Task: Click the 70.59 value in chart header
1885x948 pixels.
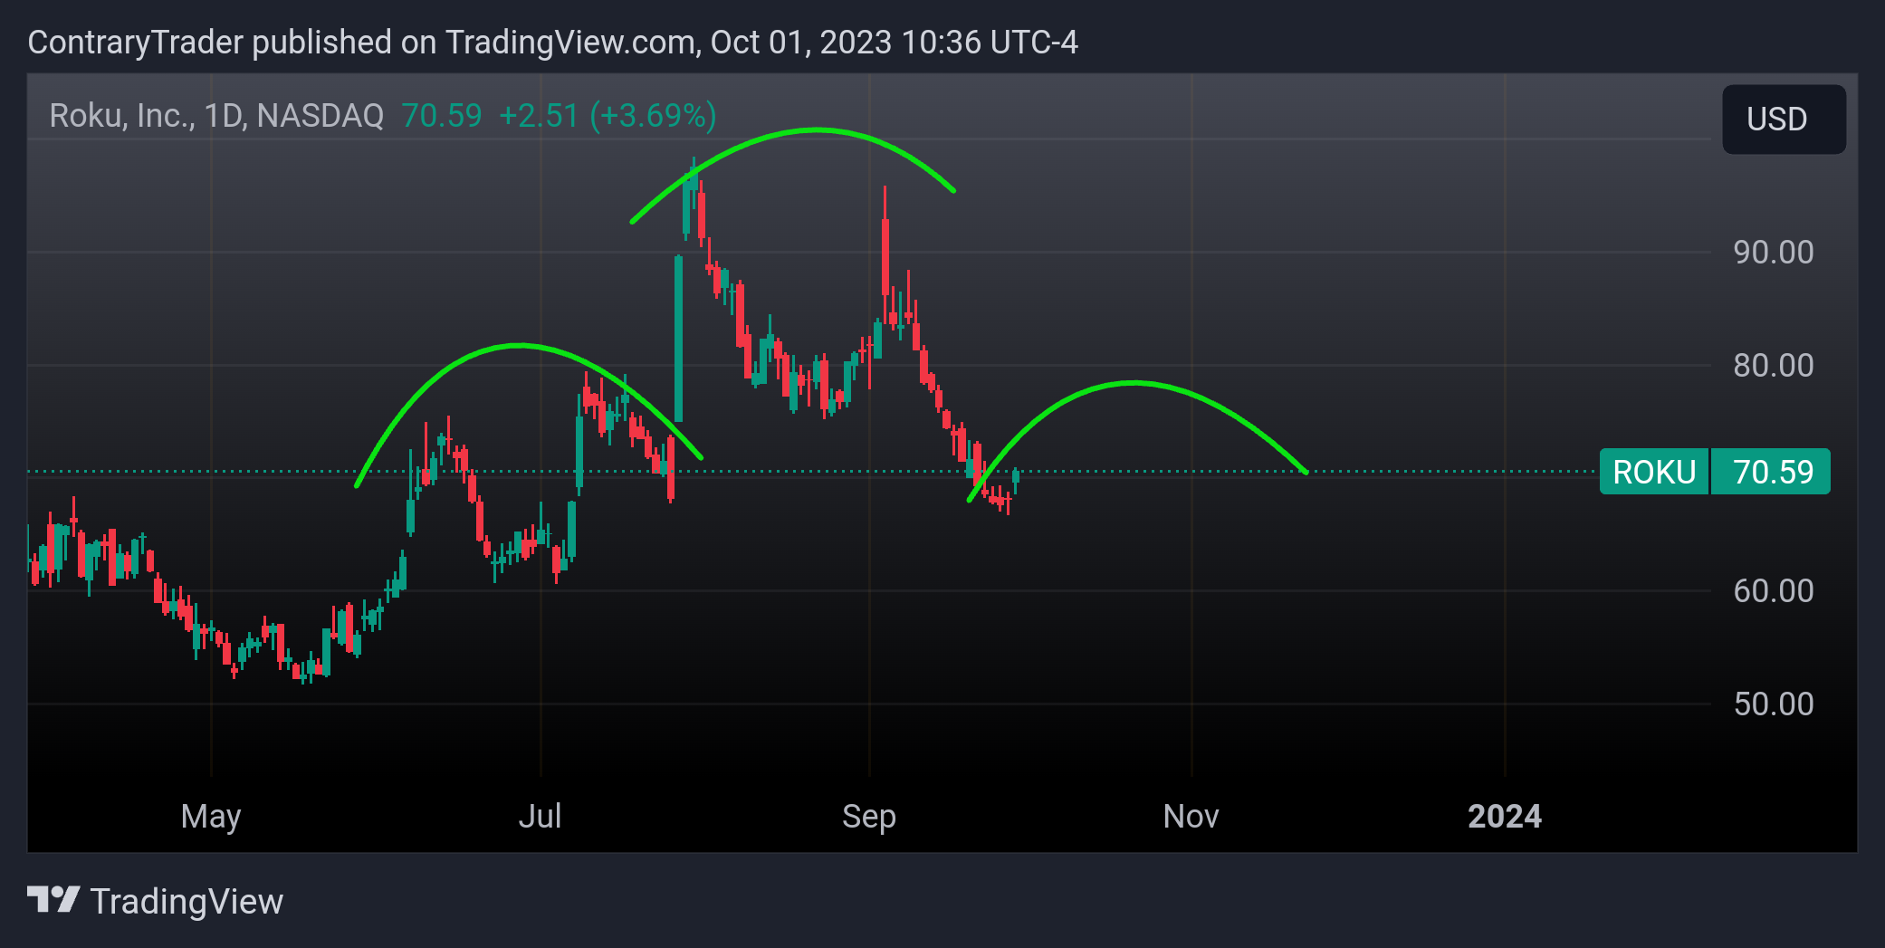Action: (441, 116)
